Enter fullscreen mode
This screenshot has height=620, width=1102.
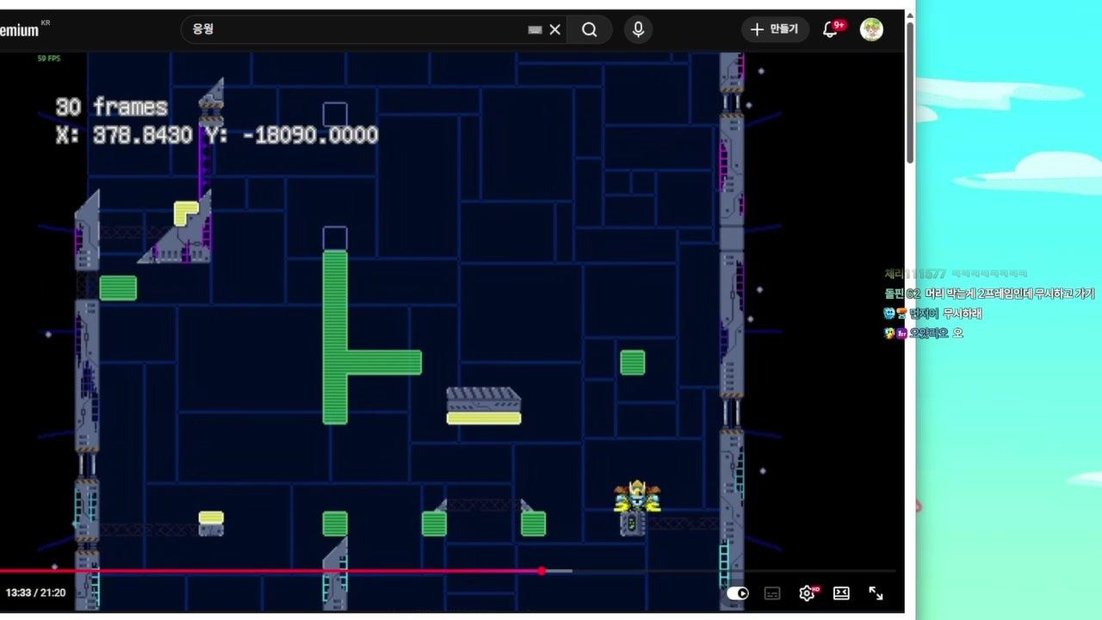point(876,592)
